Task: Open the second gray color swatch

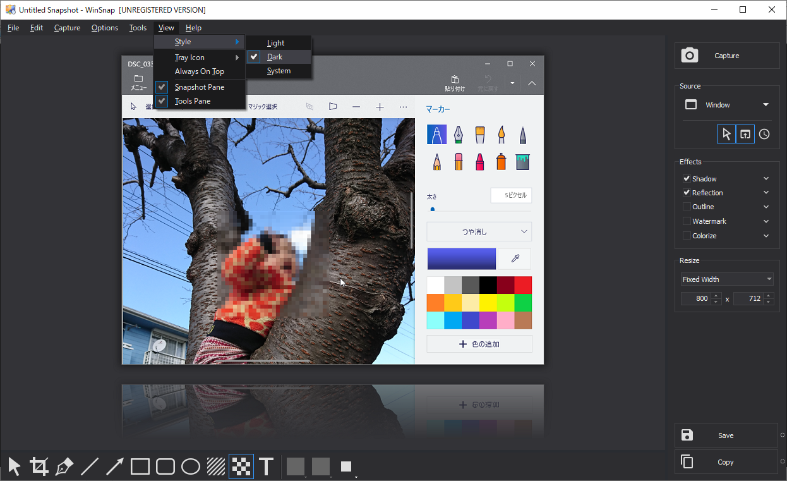Action: click(321, 467)
